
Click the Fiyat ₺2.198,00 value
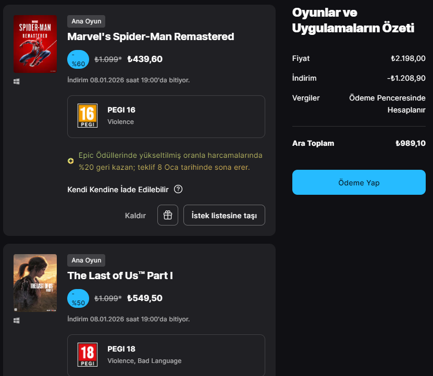(x=408, y=58)
